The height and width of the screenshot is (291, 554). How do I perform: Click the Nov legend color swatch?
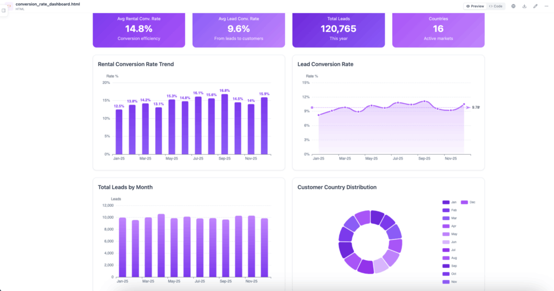pyautogui.click(x=446, y=282)
